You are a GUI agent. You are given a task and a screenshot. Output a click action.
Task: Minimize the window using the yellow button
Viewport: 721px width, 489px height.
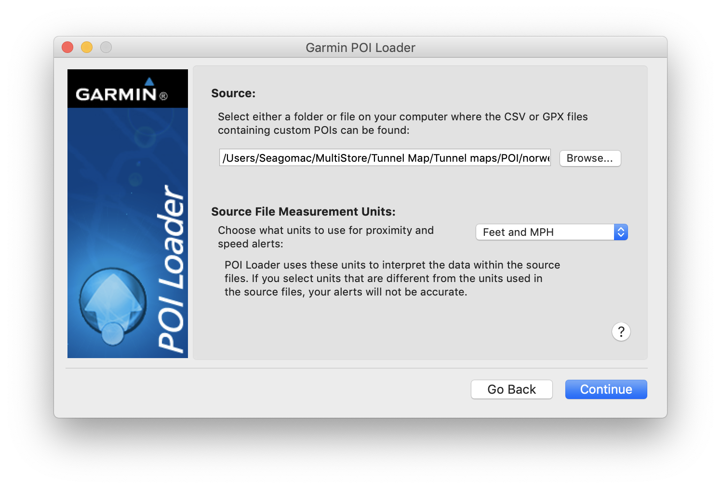click(x=87, y=47)
